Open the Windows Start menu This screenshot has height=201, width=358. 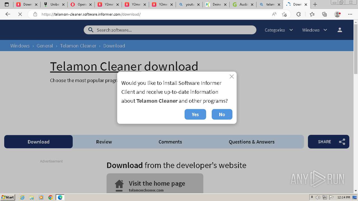click(8, 197)
